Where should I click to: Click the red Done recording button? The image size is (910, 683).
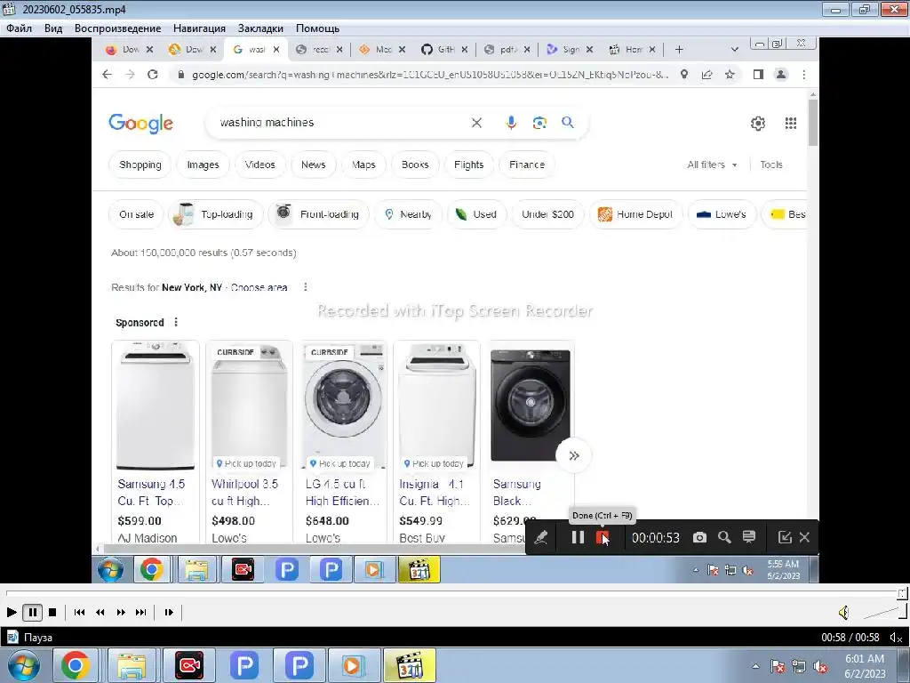pos(603,537)
